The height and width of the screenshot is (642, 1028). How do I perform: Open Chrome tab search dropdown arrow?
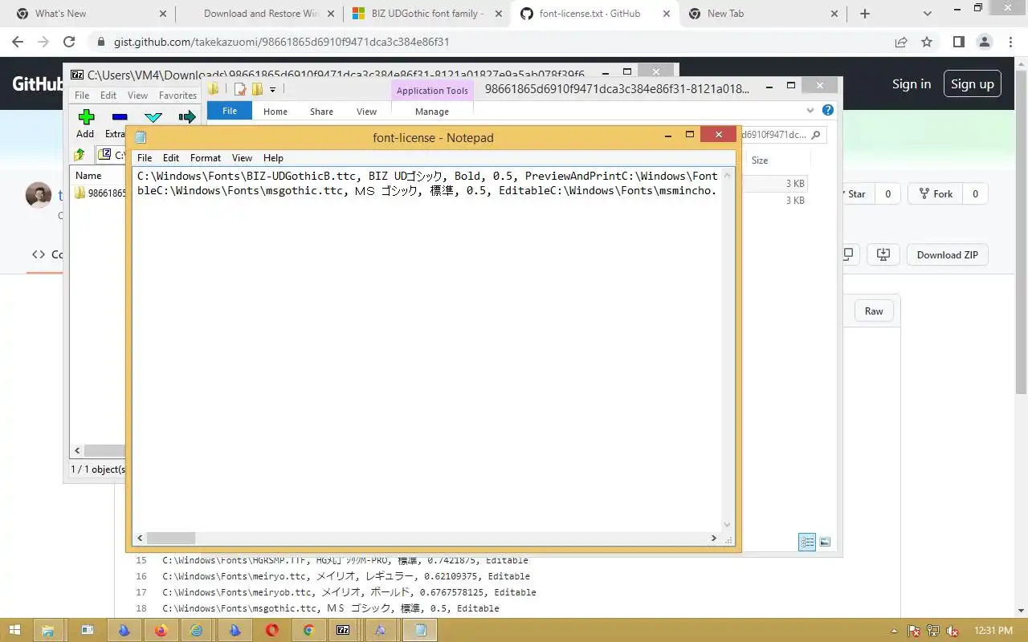point(928,14)
